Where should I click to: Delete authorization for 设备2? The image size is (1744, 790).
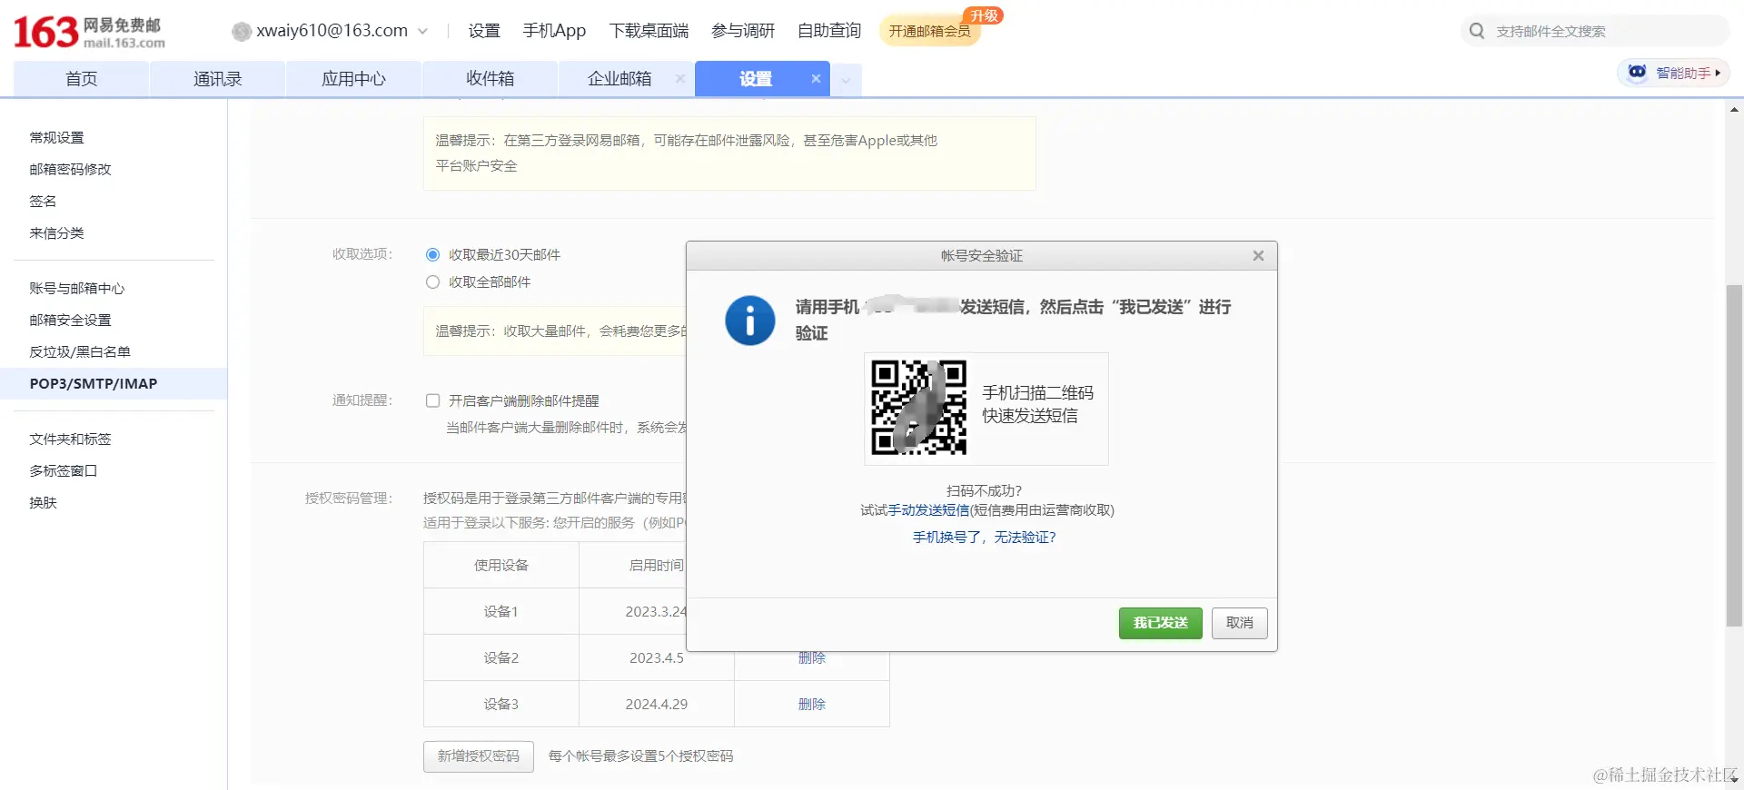[x=812, y=657]
